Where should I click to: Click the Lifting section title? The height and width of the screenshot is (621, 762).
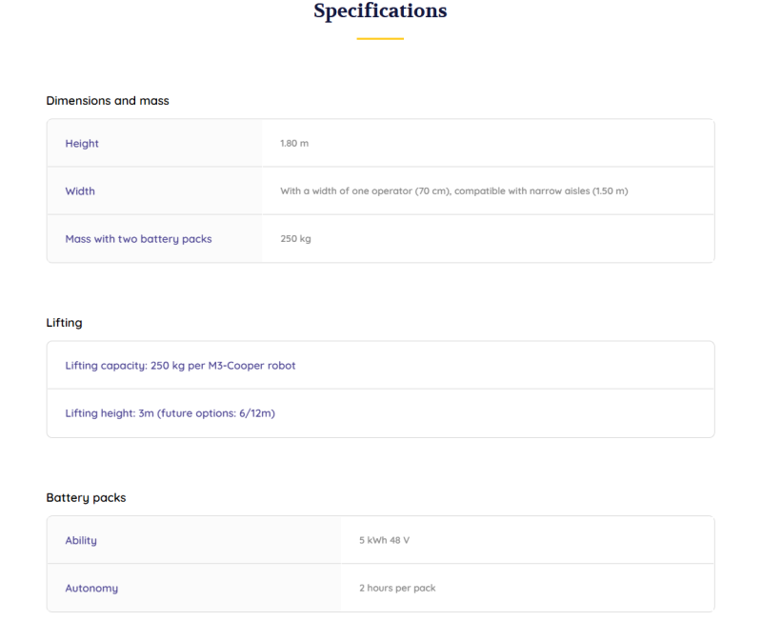tap(64, 323)
